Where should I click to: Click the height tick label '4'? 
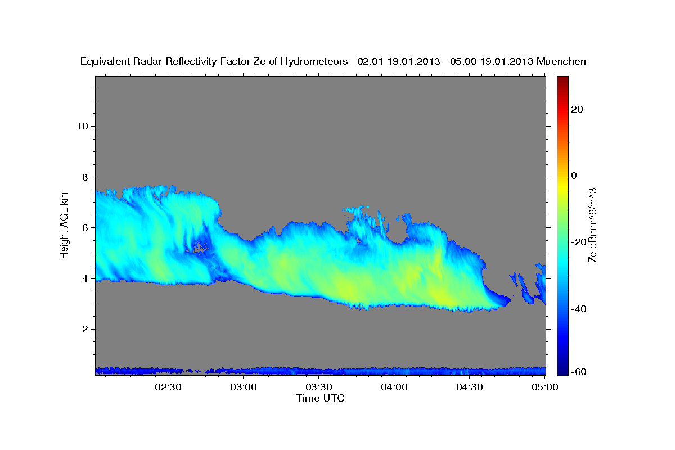pyautogui.click(x=84, y=278)
